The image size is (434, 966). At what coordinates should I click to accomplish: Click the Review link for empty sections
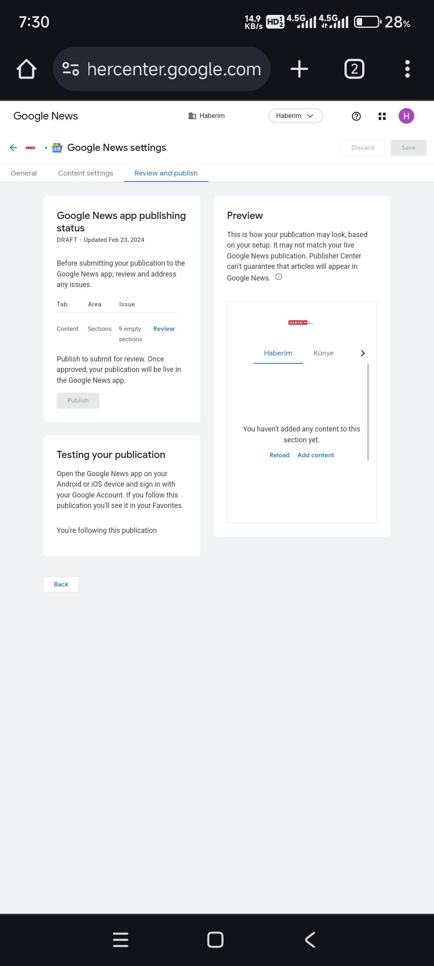pyautogui.click(x=164, y=329)
